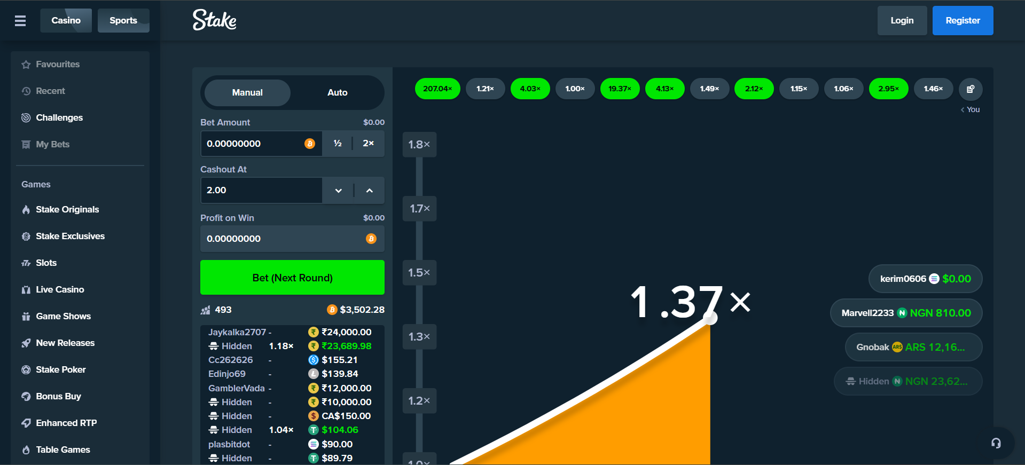Click the 1.00× history pill
The image size is (1025, 465).
click(x=575, y=89)
